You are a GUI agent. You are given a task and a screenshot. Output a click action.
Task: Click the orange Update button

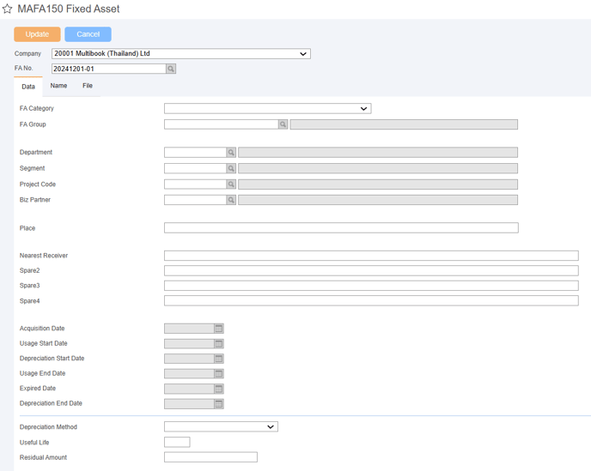[37, 34]
